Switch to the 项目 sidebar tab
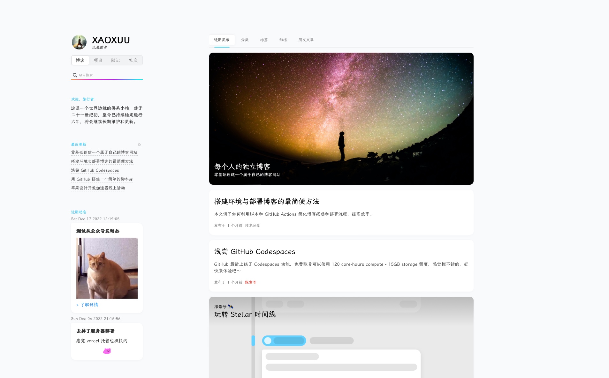609x378 pixels. [98, 60]
